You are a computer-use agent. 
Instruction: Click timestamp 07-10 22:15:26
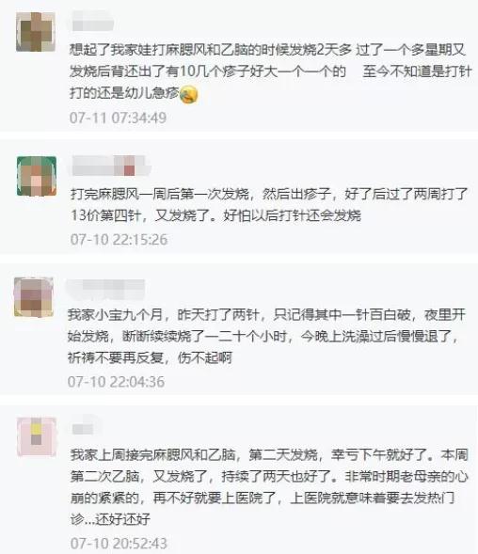(119, 240)
